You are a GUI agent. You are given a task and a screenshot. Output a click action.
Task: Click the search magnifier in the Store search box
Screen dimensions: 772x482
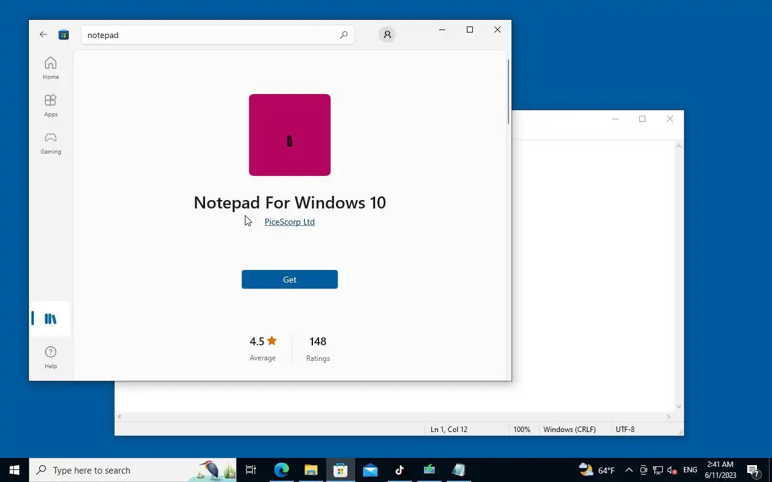344,35
